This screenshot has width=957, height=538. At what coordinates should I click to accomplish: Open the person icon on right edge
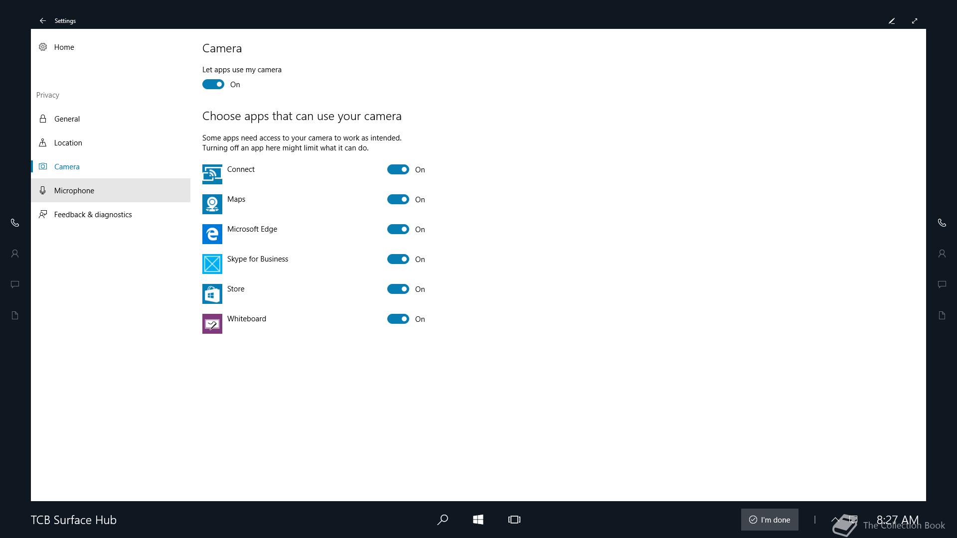[942, 254]
